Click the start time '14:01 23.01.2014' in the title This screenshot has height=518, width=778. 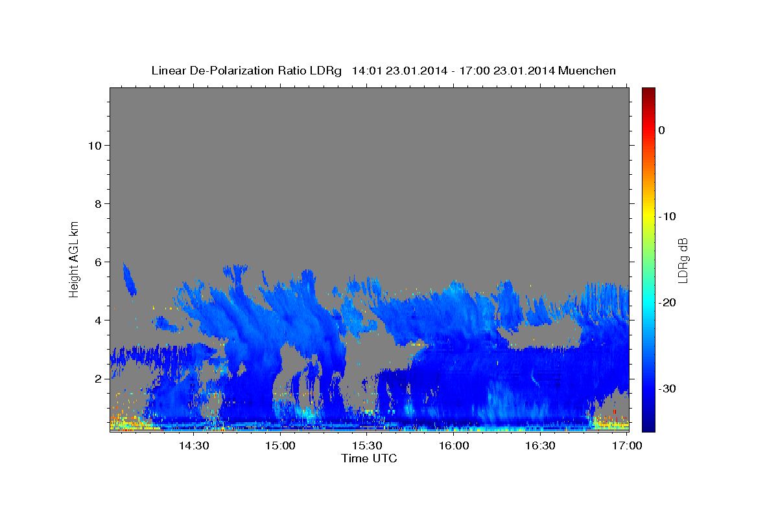(x=399, y=71)
